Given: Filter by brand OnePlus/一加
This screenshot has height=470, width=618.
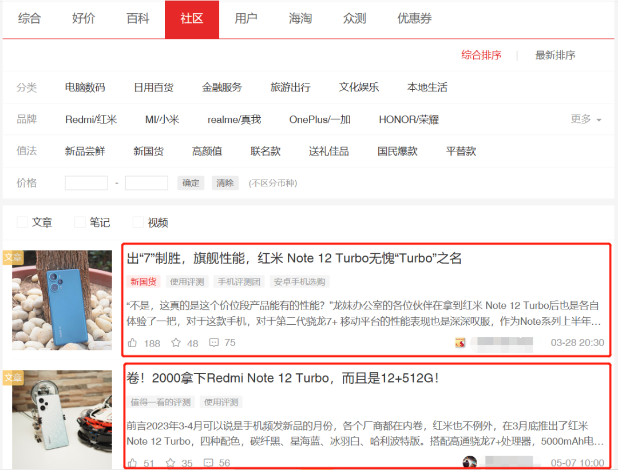Looking at the screenshot, I should [320, 120].
